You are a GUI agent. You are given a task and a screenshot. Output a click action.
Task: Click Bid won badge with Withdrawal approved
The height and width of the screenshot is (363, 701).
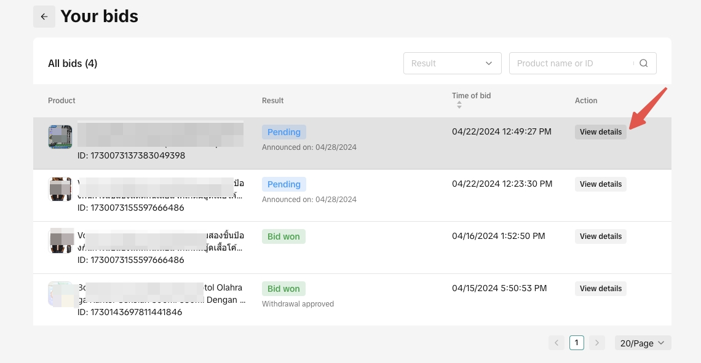point(283,289)
